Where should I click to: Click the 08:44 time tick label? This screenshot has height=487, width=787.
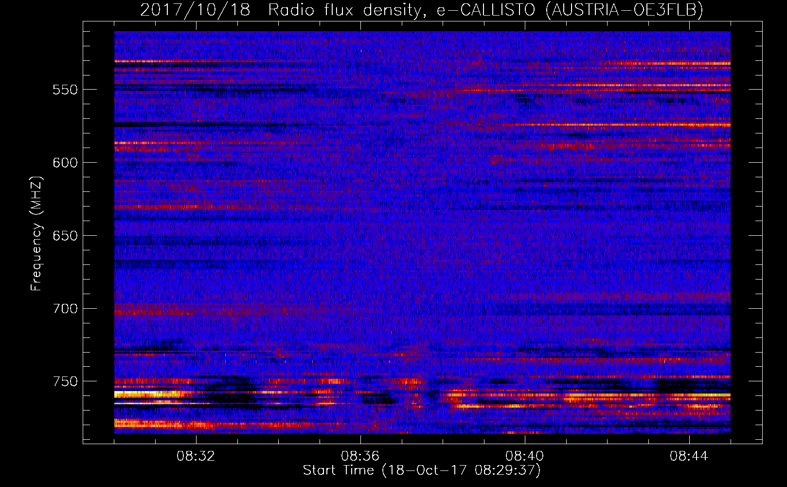click(689, 456)
